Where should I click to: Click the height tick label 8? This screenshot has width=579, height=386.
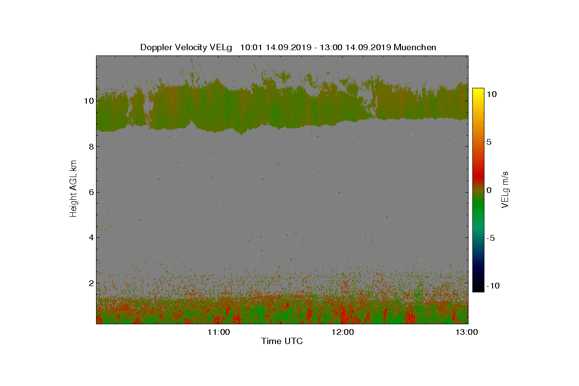pyautogui.click(x=90, y=147)
